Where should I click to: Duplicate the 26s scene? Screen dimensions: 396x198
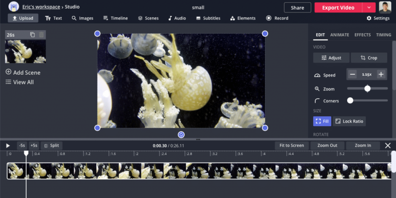32,34
